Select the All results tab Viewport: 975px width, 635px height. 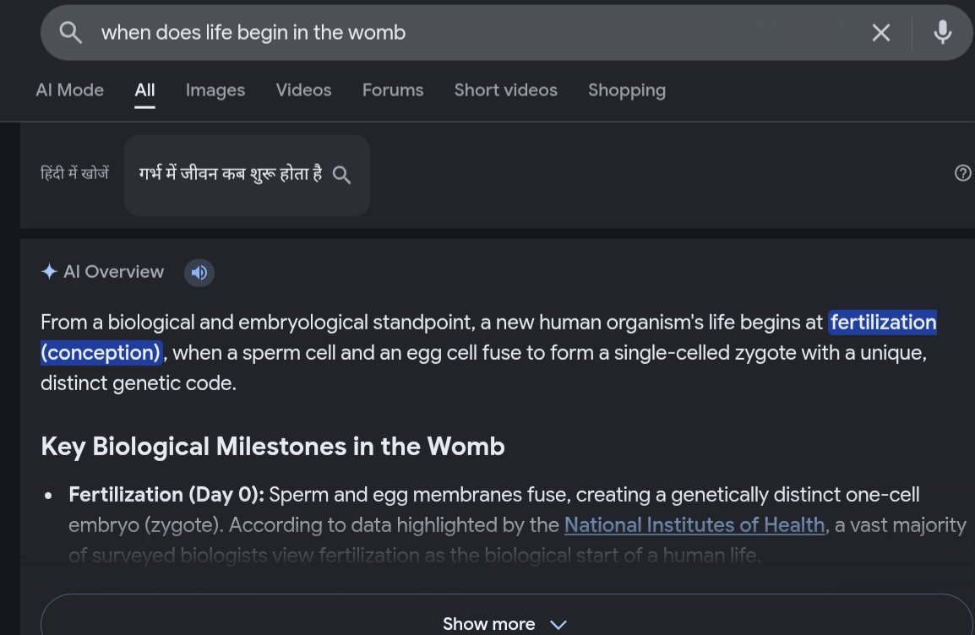coord(144,90)
